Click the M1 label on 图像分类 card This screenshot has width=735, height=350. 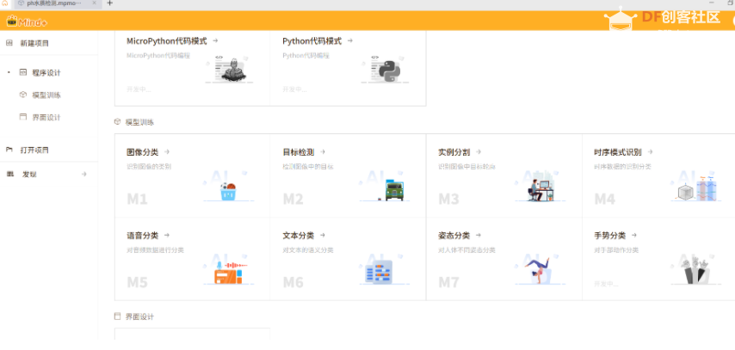(137, 200)
